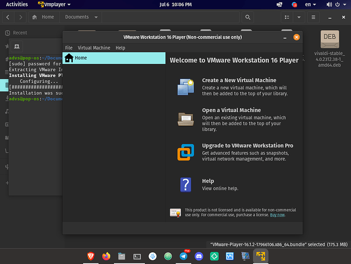Click the vivaldi-stable_4.0.2312.38-1_amd64.deb filename
Viewport: 351px width, 264px height.
tap(329, 59)
